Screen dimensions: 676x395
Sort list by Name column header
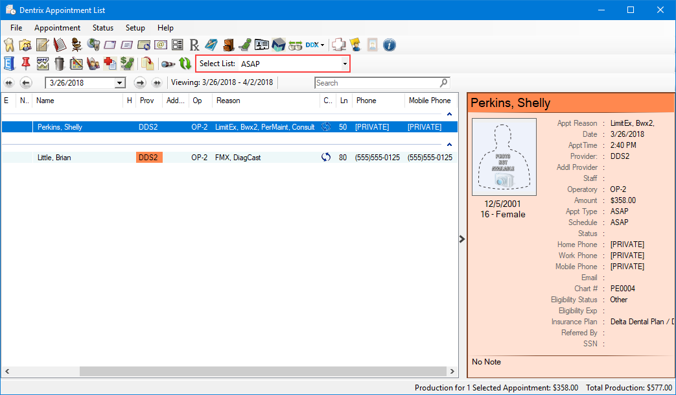45,101
